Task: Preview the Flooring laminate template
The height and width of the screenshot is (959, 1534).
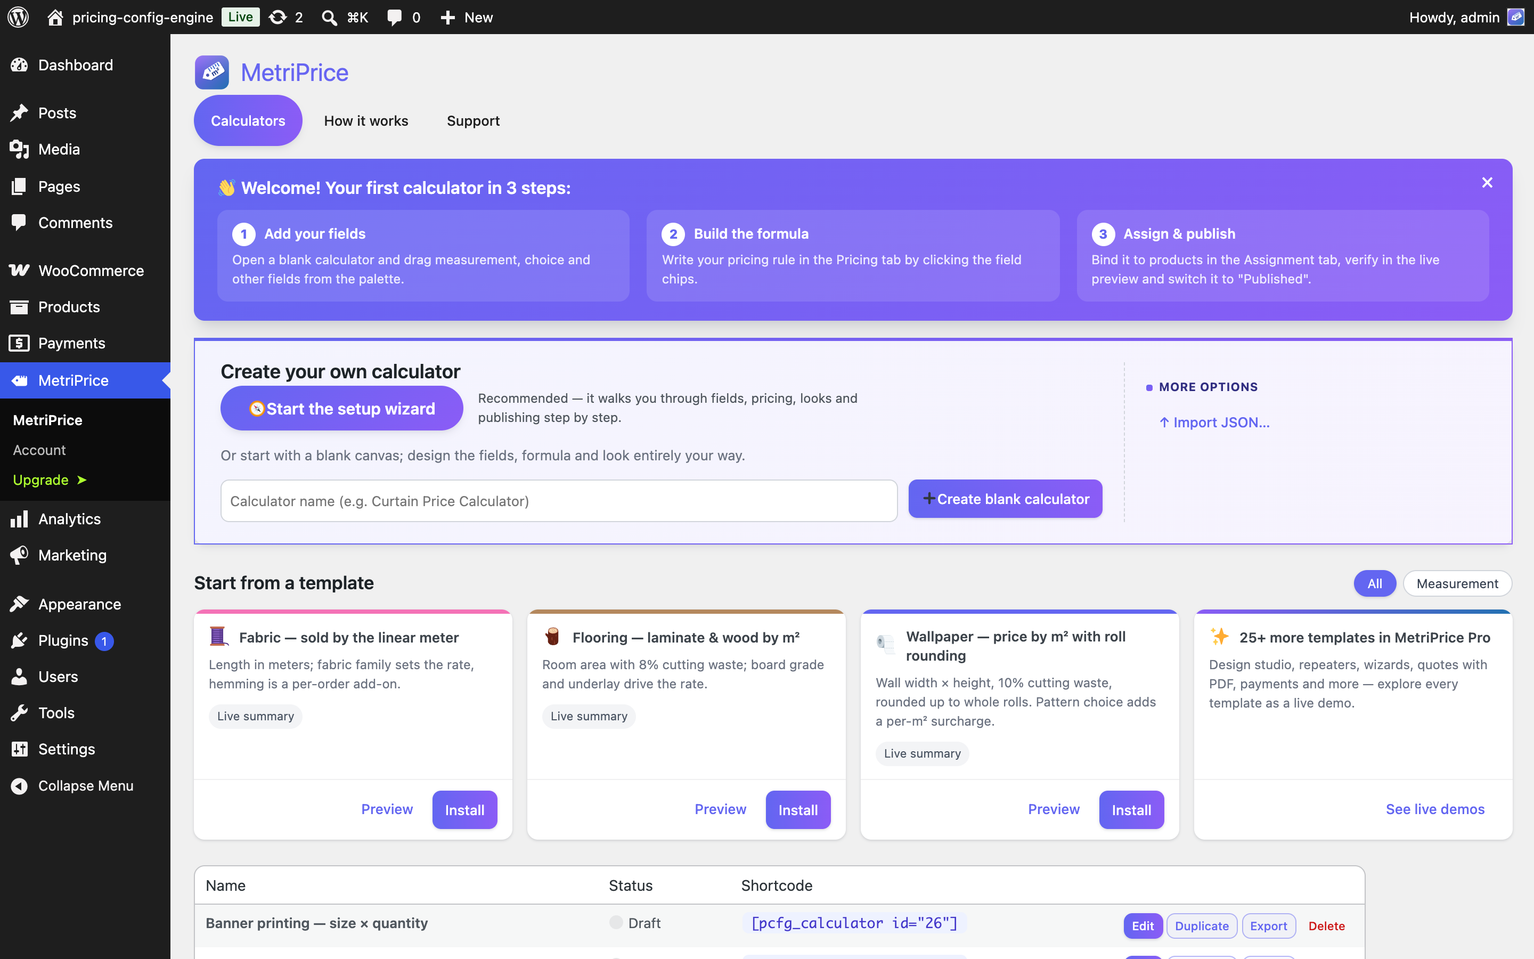Action: (x=720, y=809)
